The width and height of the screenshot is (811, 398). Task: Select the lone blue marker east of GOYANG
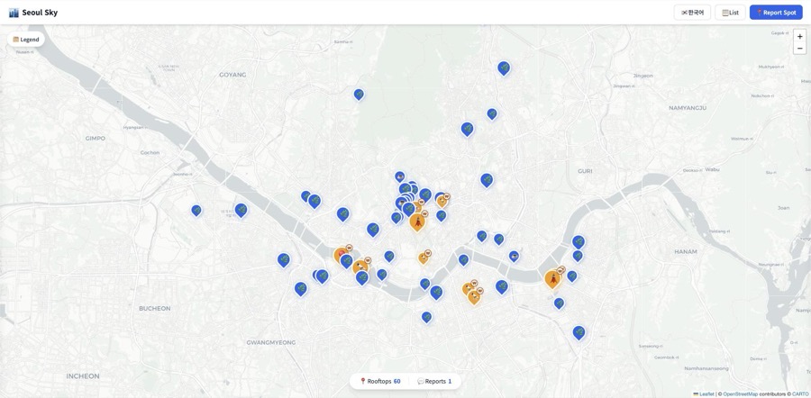359,94
